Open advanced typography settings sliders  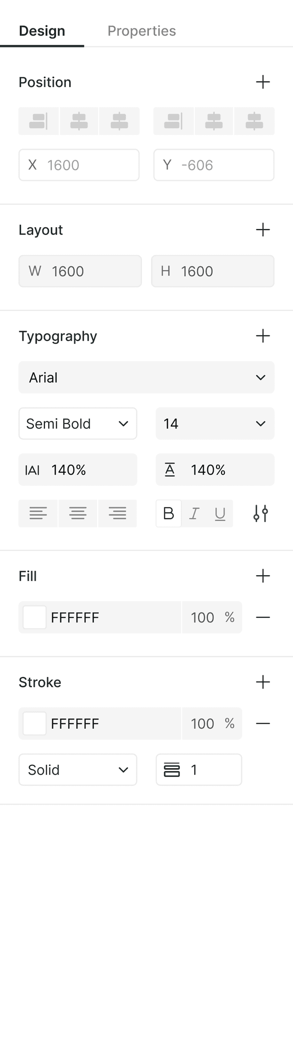pos(260,513)
